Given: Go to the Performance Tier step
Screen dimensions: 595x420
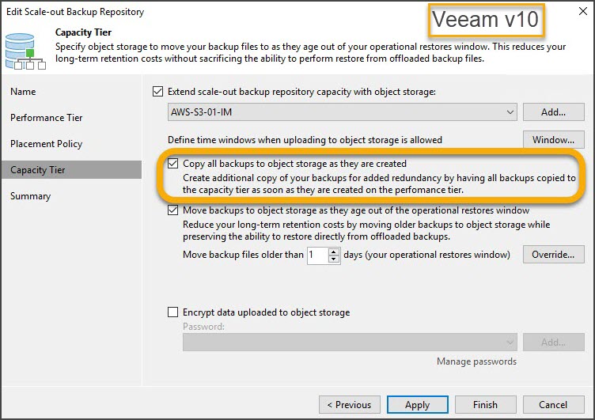Looking at the screenshot, I should pyautogui.click(x=47, y=118).
